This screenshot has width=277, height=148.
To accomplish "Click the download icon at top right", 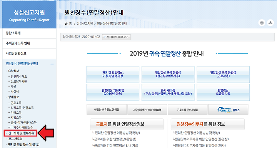I will (x=270, y=23).
